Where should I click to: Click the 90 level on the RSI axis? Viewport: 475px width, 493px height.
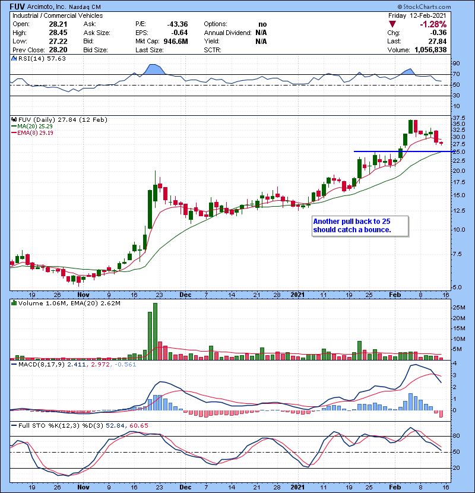[x=456, y=64]
